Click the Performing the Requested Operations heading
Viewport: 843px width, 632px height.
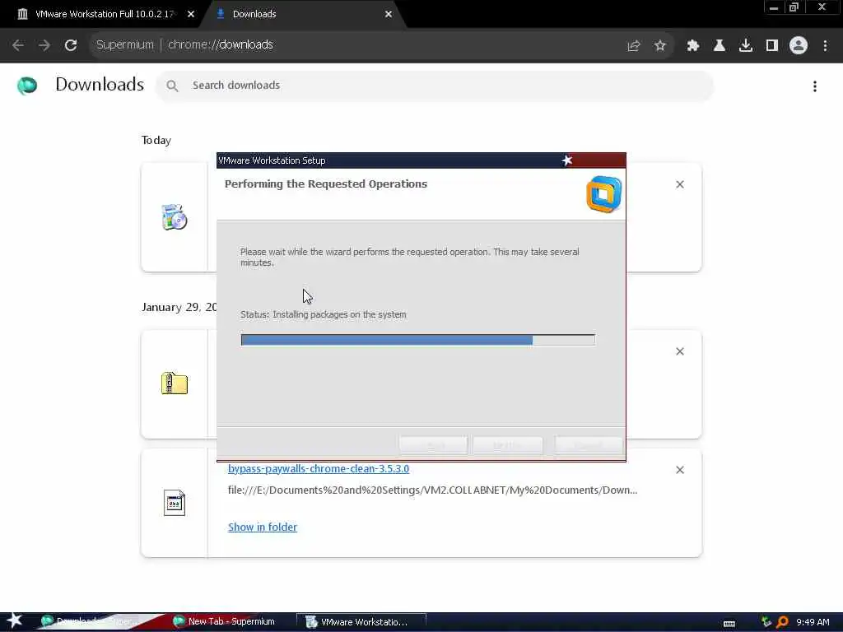point(326,184)
